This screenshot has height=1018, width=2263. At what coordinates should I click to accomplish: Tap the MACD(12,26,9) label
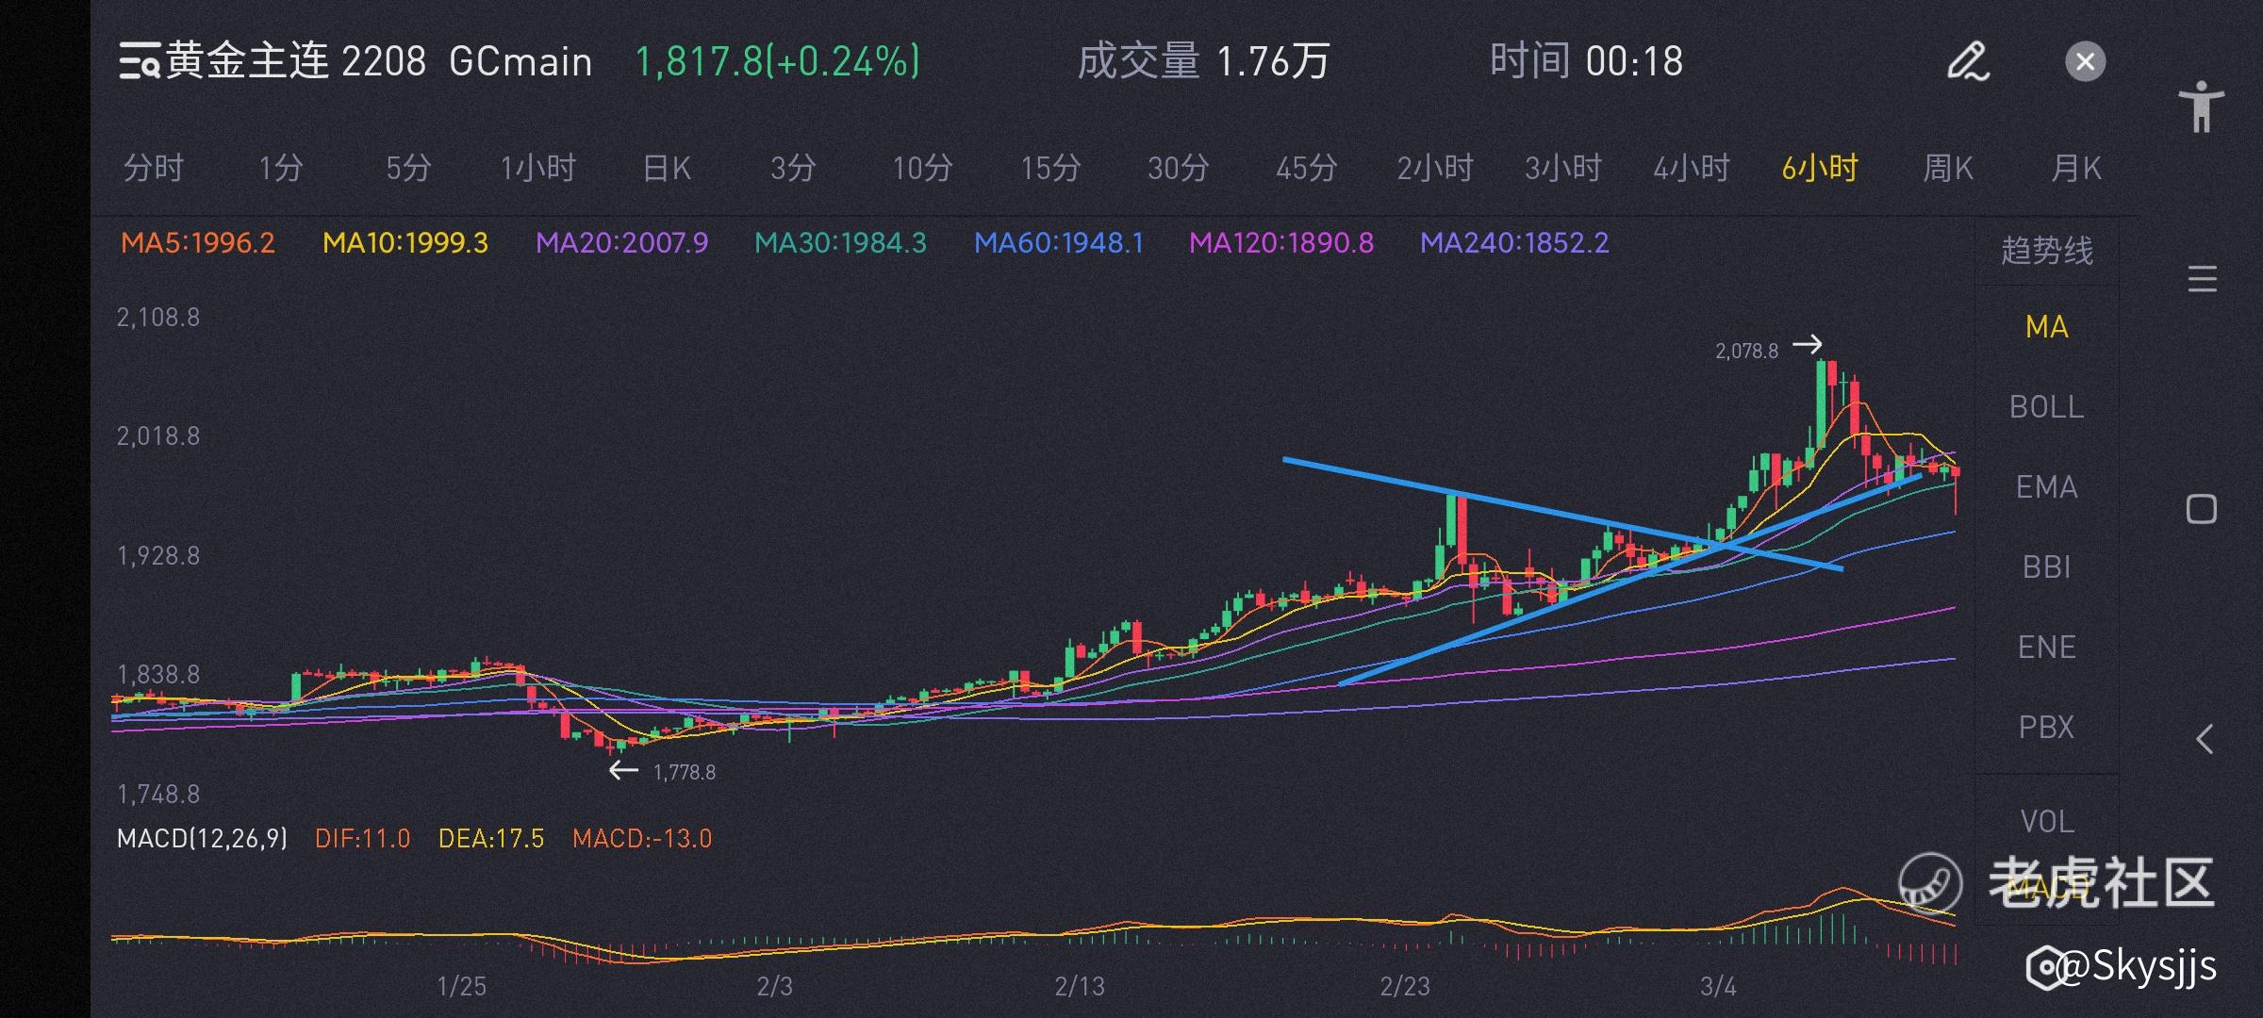click(202, 839)
